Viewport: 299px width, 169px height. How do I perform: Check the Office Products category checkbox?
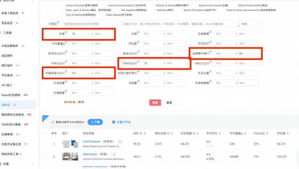pos(236,6)
